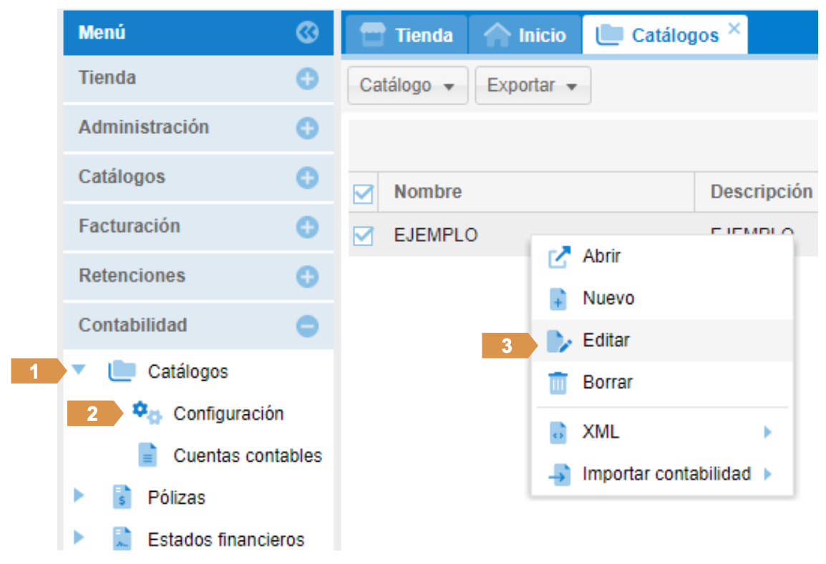Image resolution: width=826 pixels, height=564 pixels.
Task: Uncheck the EJEMPLO row checkbox
Action: [x=364, y=235]
